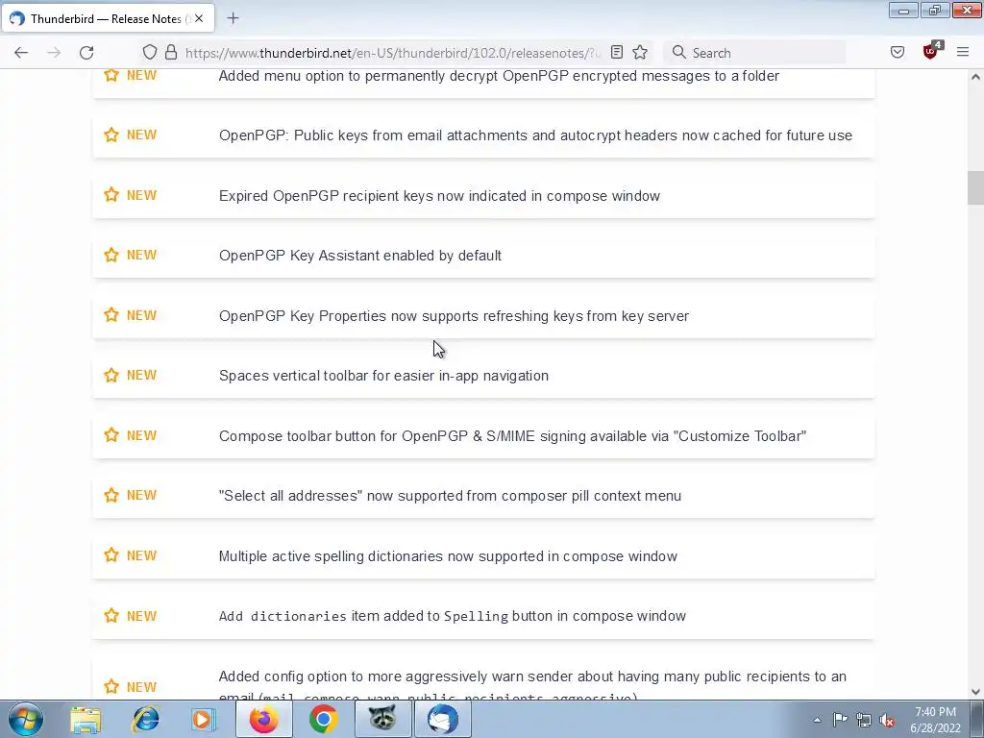Viewport: 984px width, 738px height.
Task: Open a new tab with plus button
Action: pyautogui.click(x=233, y=18)
